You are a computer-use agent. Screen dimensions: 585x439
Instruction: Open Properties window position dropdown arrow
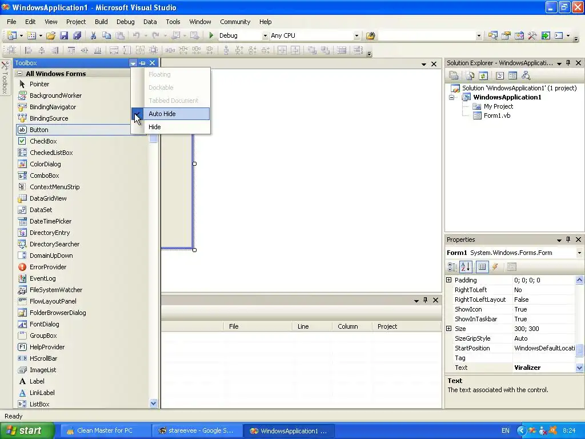(559, 240)
